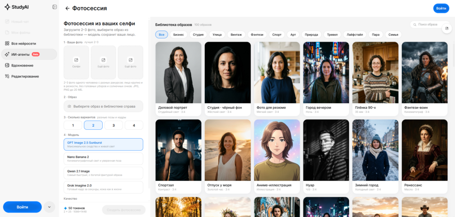455x217 pixels.
Task: Click the Выберите образ в библиотеке field
Action: tap(103, 106)
